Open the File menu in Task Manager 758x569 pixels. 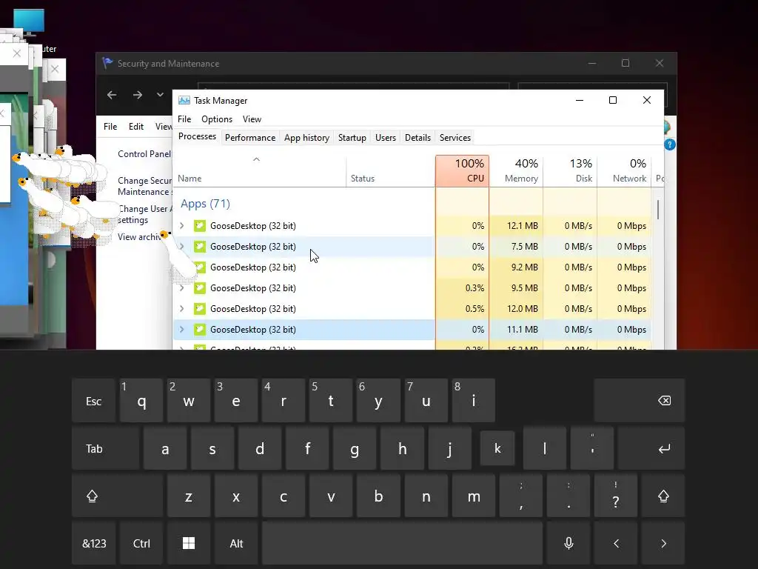(184, 119)
